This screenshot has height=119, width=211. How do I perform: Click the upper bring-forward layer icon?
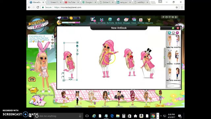click(63, 73)
